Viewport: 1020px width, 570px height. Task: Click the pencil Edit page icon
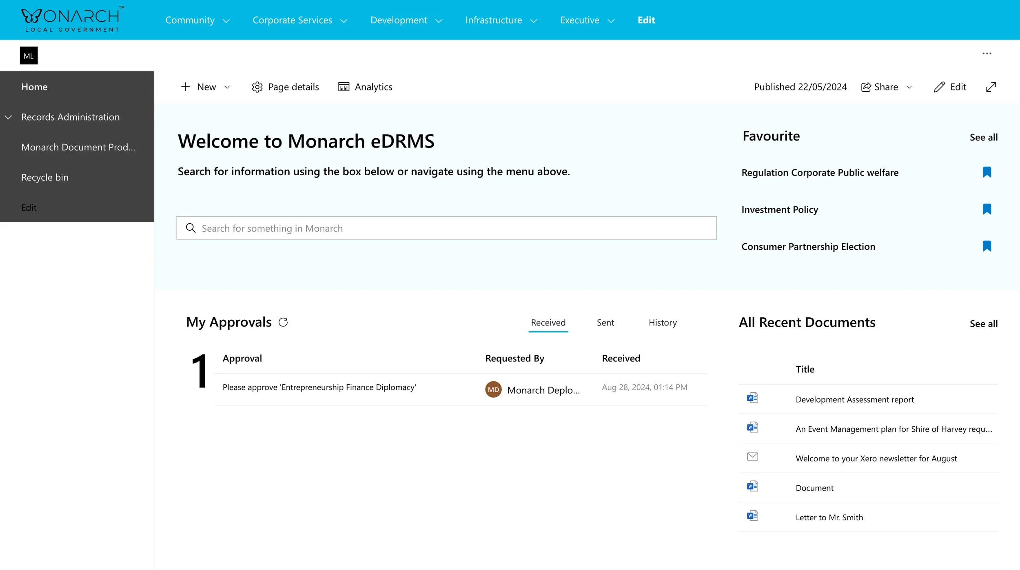coord(939,87)
